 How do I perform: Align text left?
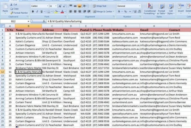tap(71, 12)
